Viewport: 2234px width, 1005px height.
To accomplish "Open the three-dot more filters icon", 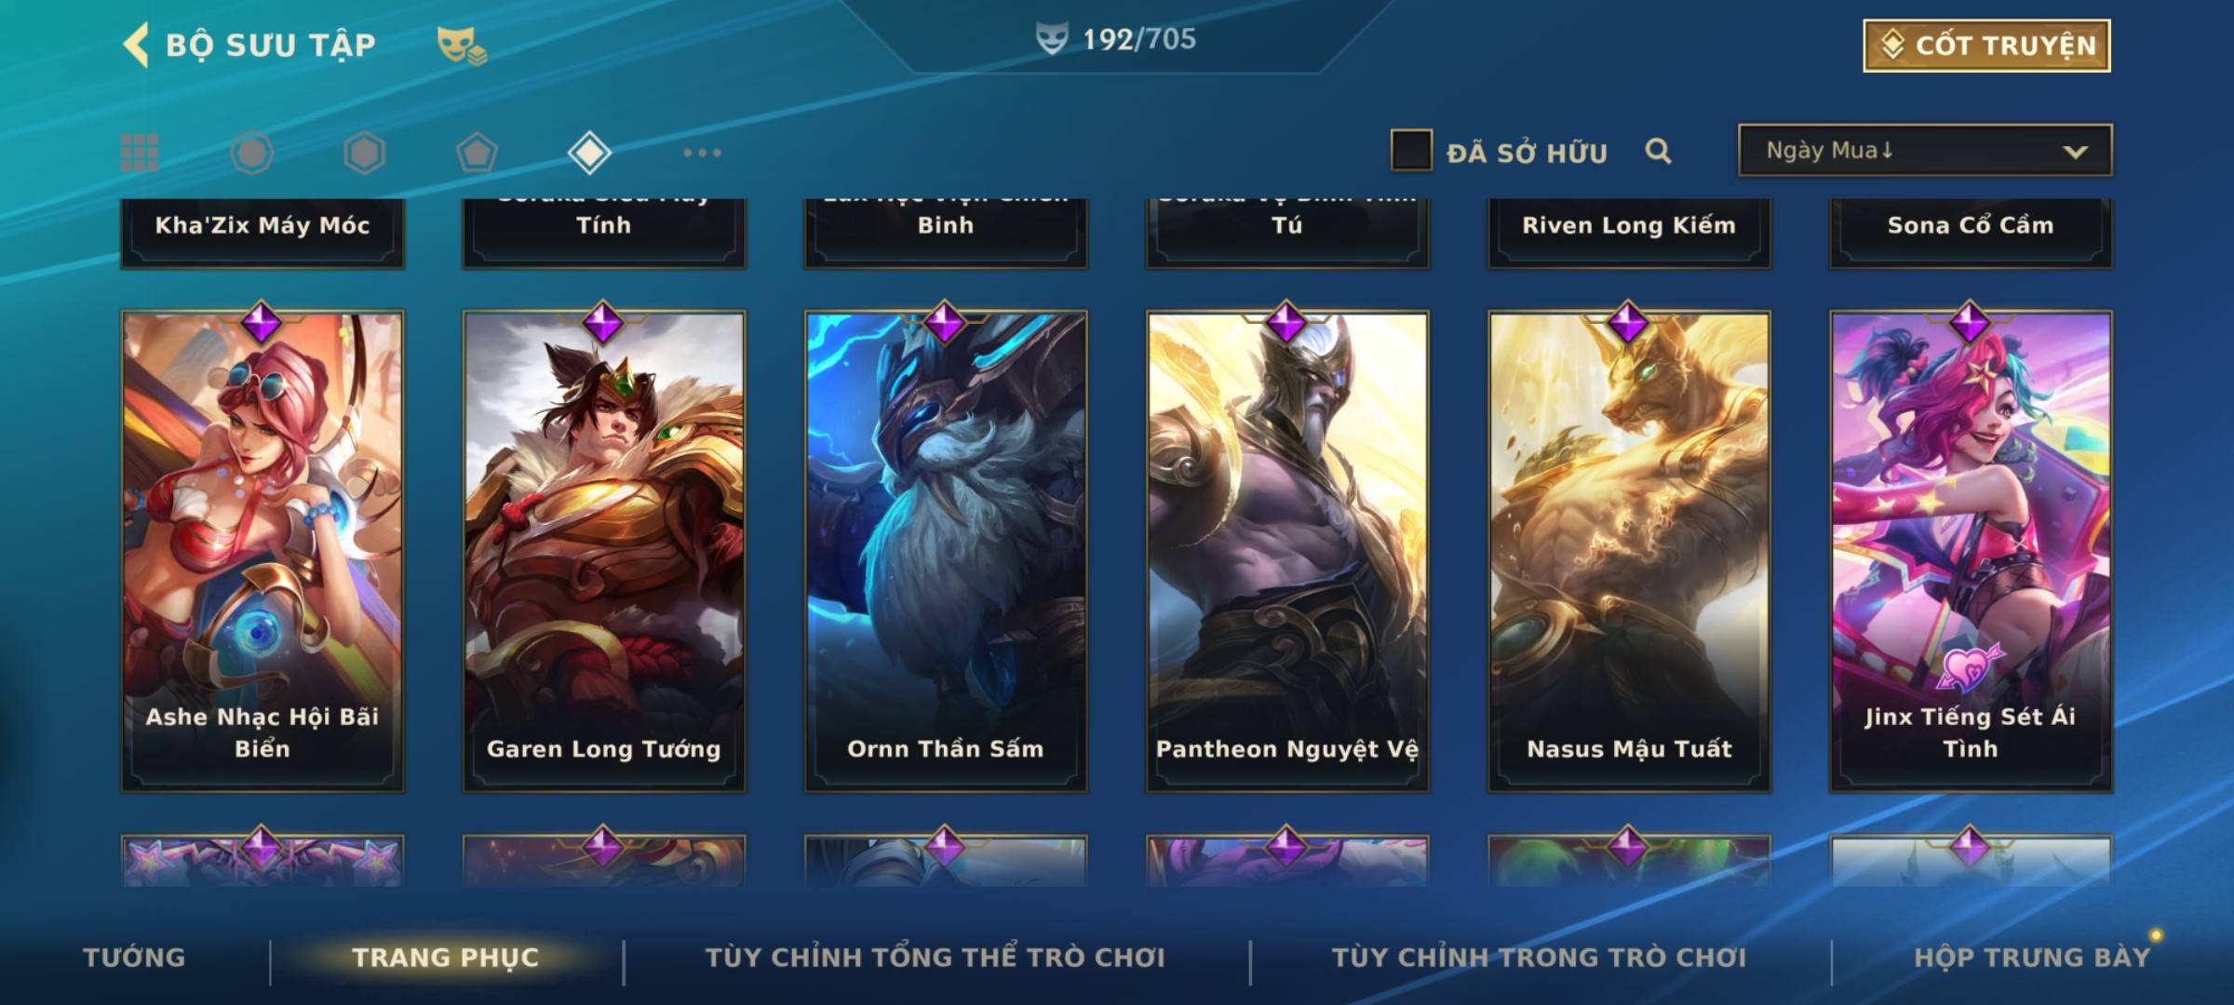I will coord(702,153).
